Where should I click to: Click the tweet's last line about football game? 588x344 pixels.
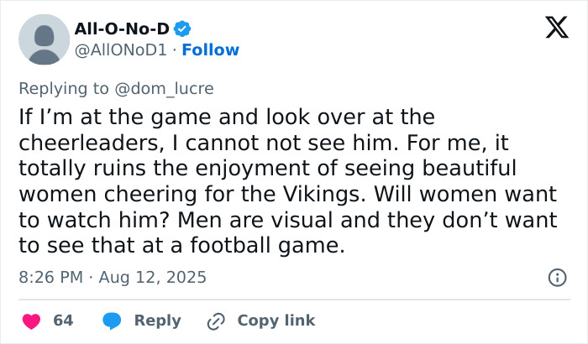(x=181, y=247)
